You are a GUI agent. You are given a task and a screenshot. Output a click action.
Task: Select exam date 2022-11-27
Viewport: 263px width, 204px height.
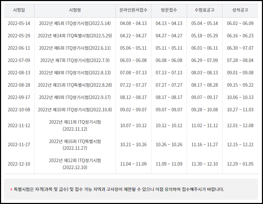[x=19, y=144]
